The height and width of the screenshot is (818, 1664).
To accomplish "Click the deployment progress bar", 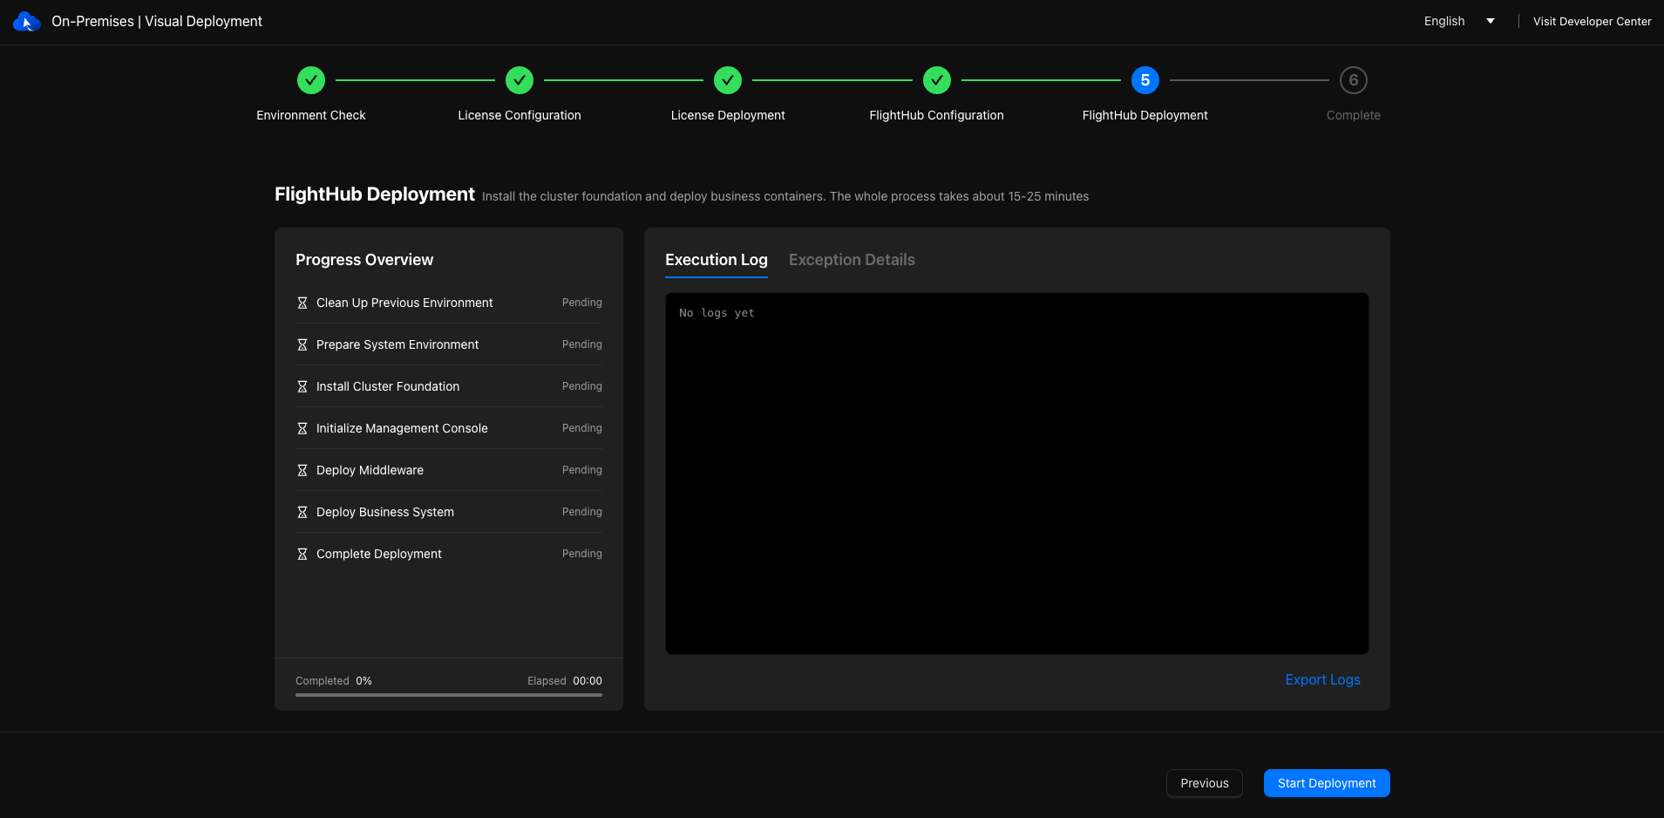I will pos(449,695).
